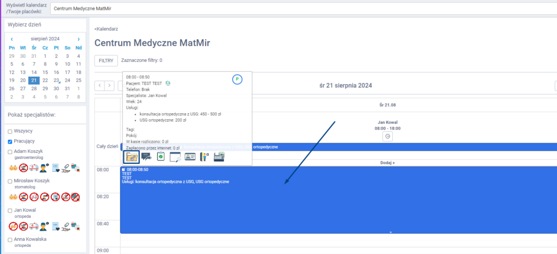Click the cash register icon
This screenshot has height=254, width=557.
tap(219, 157)
